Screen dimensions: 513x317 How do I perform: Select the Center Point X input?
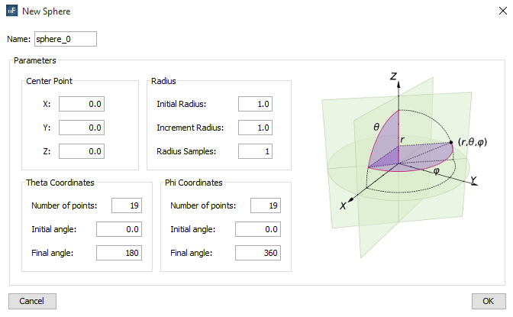point(82,105)
